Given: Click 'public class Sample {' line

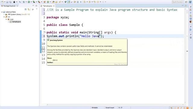Looking at the screenshot, I should coord(65,25).
